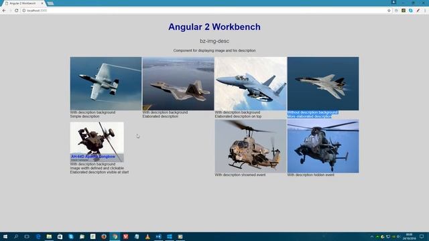The image size is (429, 241).
Task: Click the Angular 2 Workbench heading
Action: (x=214, y=27)
